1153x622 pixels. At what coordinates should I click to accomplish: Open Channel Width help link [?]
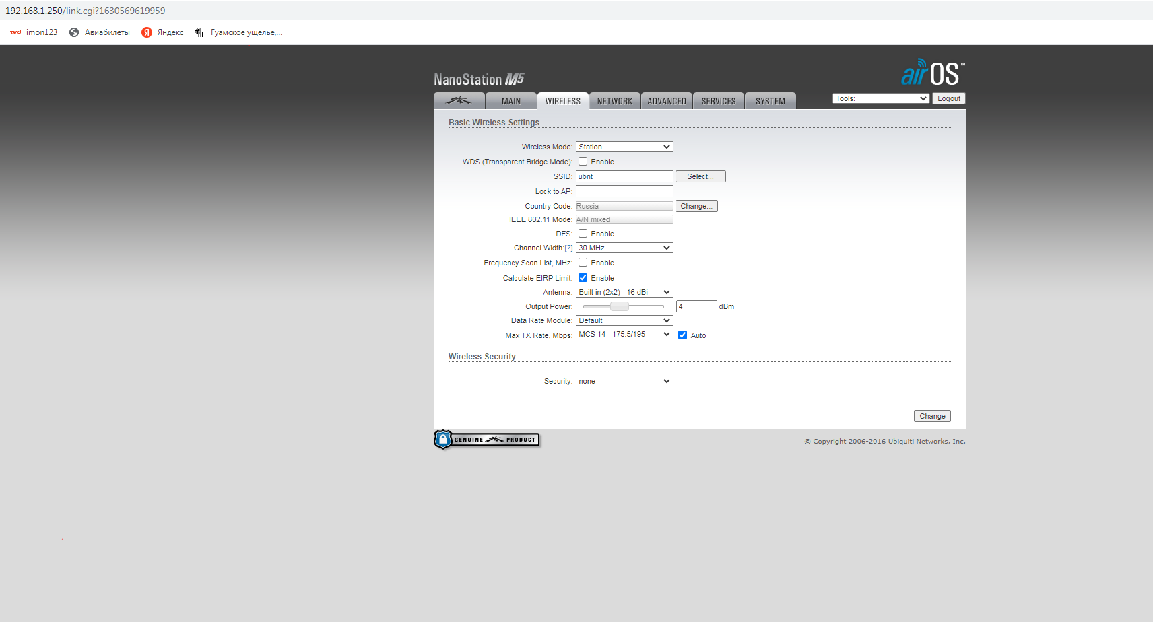click(568, 248)
